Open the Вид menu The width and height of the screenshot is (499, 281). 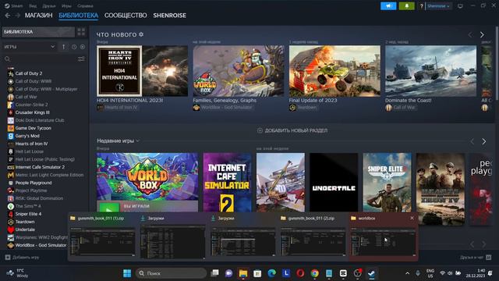click(x=33, y=5)
